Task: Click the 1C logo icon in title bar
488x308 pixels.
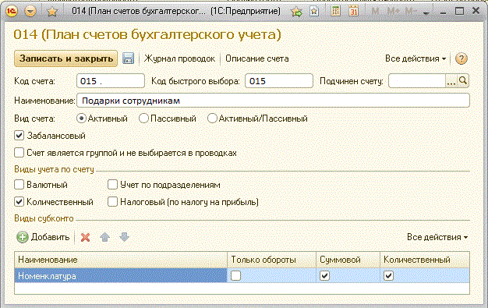Action: coord(12,12)
